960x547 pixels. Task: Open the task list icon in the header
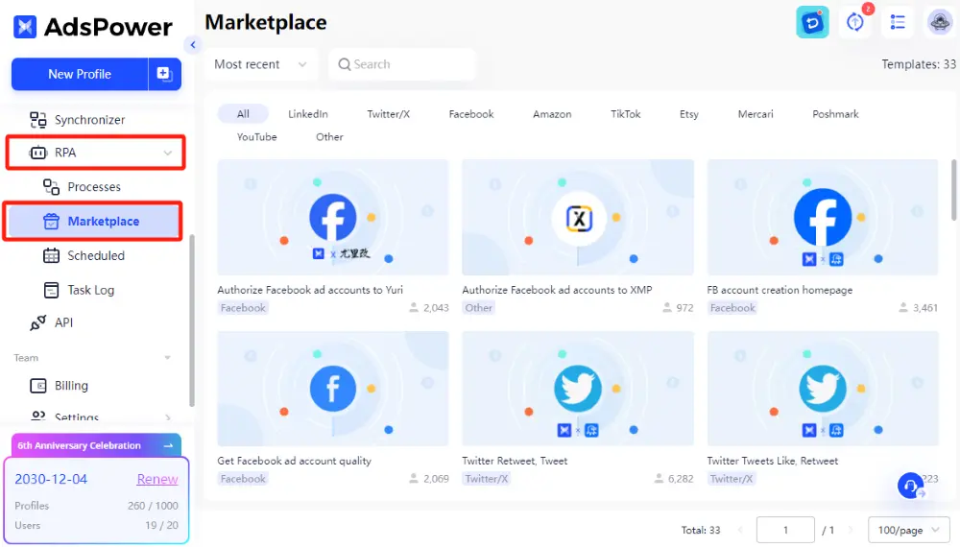[898, 23]
